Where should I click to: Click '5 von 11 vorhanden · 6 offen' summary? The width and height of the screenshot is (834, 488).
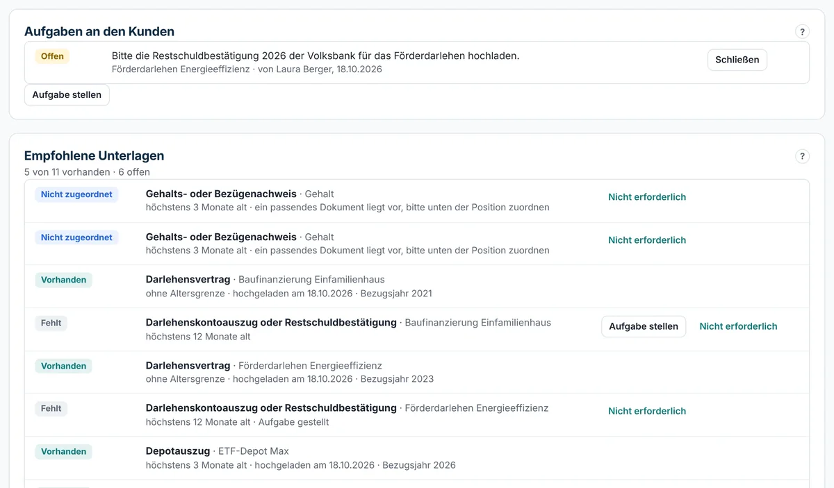pos(87,171)
